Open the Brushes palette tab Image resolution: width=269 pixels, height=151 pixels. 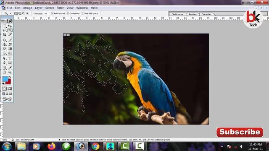tap(193, 14)
